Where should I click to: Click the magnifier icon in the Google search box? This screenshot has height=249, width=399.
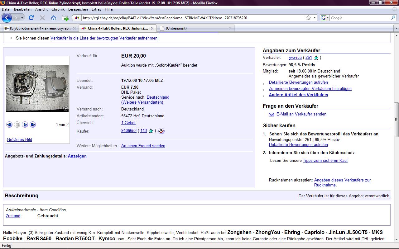393,18
